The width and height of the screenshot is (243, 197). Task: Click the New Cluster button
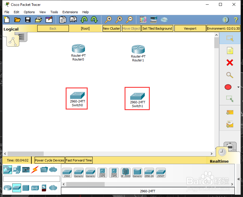[x=111, y=28]
